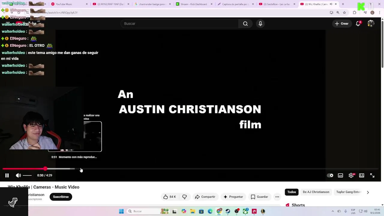This screenshot has width=384, height=216.
Task: Click the volume slider beside the speaker
Action: pyautogui.click(x=27, y=175)
